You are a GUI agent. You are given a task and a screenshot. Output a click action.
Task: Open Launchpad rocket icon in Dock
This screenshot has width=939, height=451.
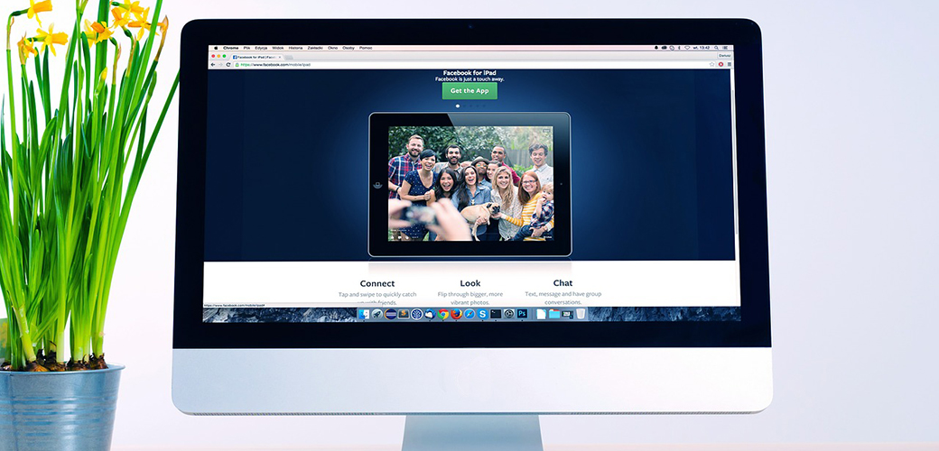(377, 314)
